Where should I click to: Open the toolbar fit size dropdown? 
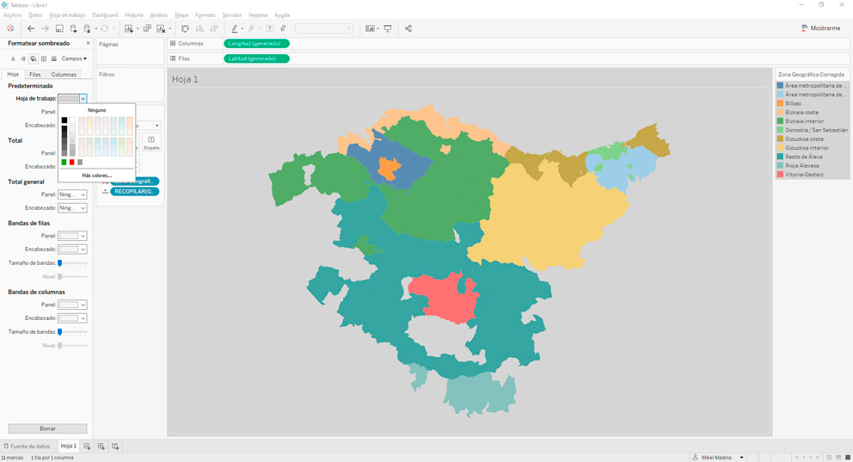point(324,28)
